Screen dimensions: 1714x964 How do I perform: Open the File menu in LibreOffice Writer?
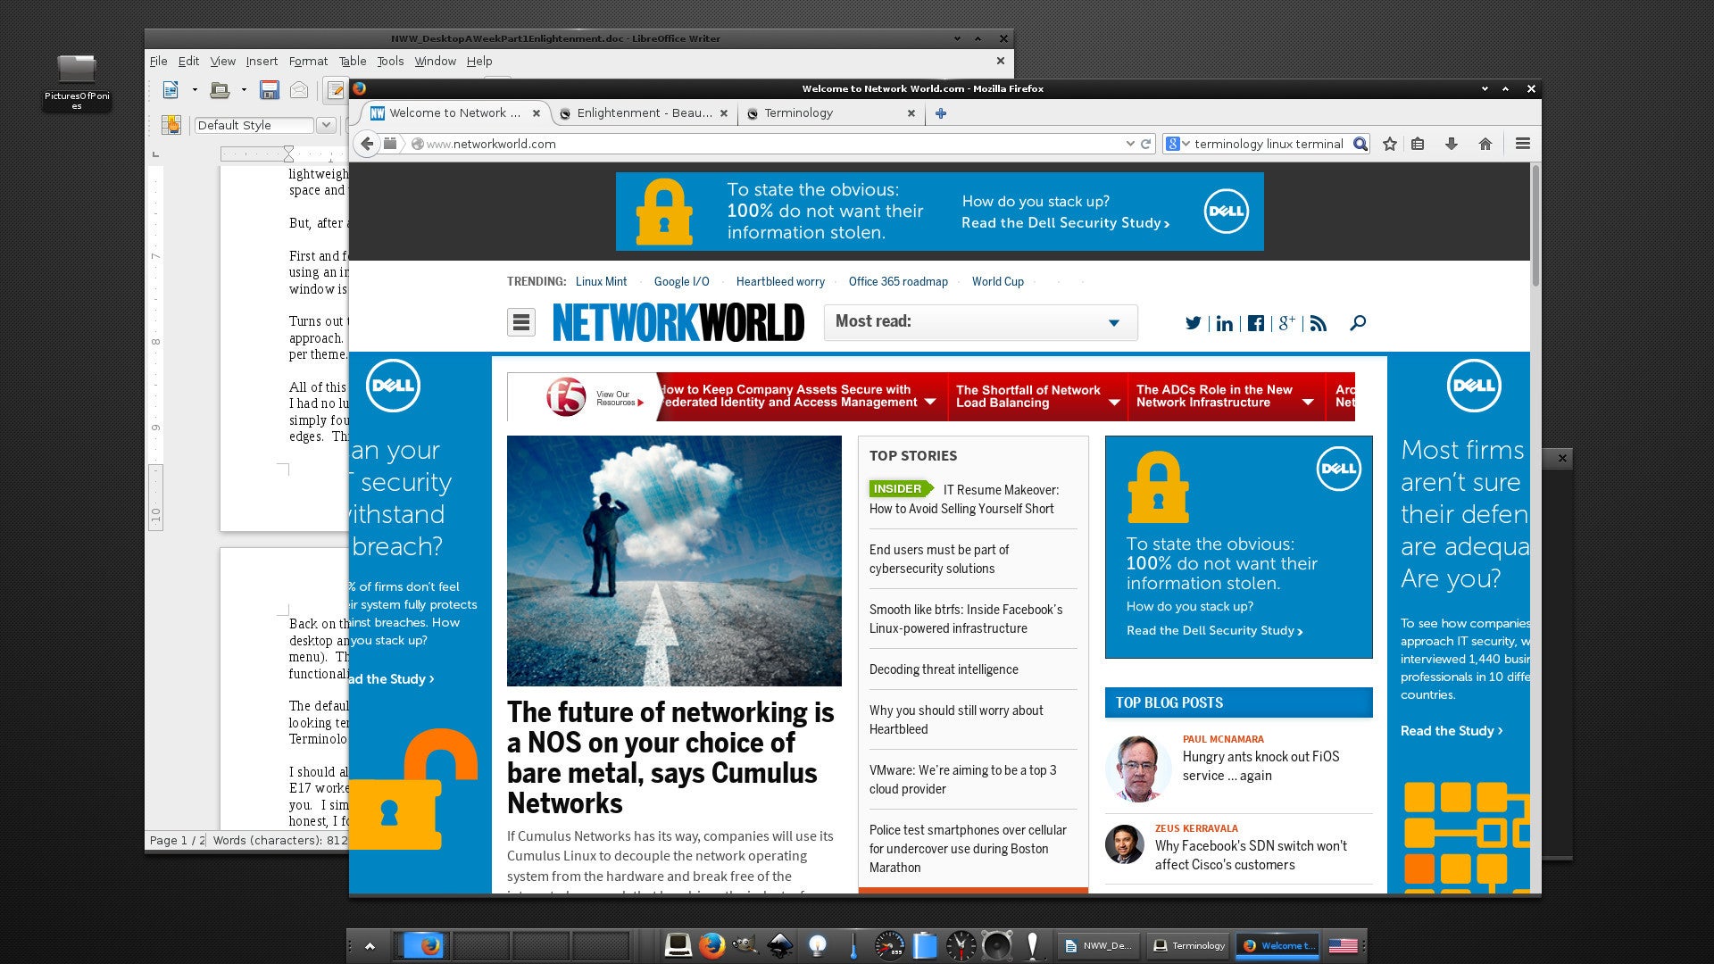pyautogui.click(x=158, y=62)
